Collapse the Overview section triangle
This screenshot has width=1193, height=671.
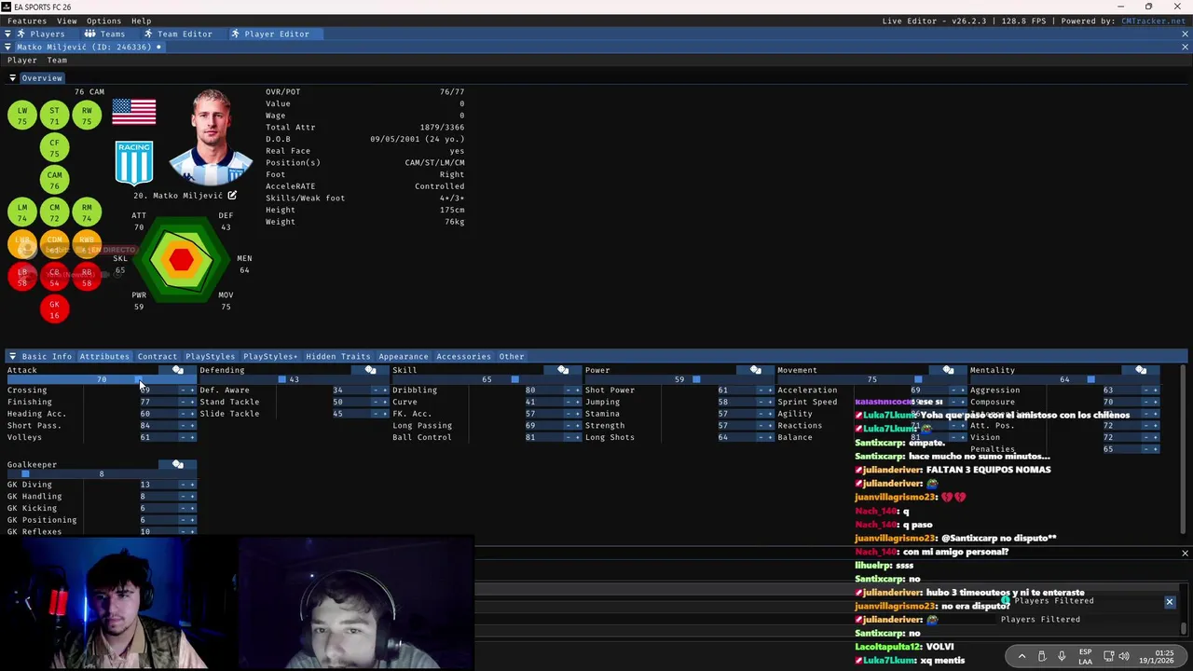tap(13, 78)
